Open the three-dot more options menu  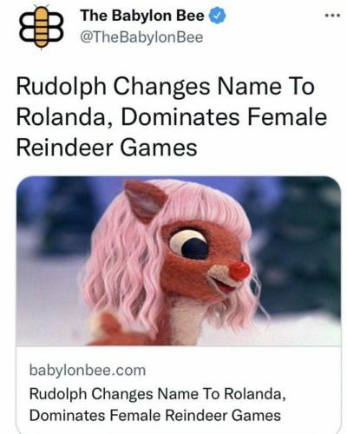point(332,16)
